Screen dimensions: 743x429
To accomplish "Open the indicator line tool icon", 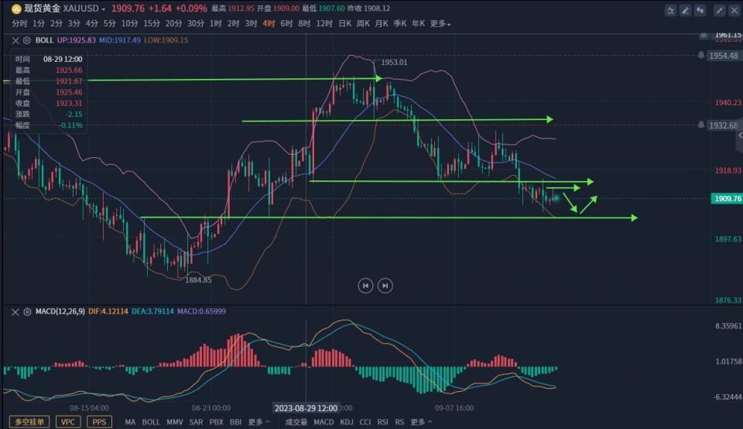I will click(670, 10).
